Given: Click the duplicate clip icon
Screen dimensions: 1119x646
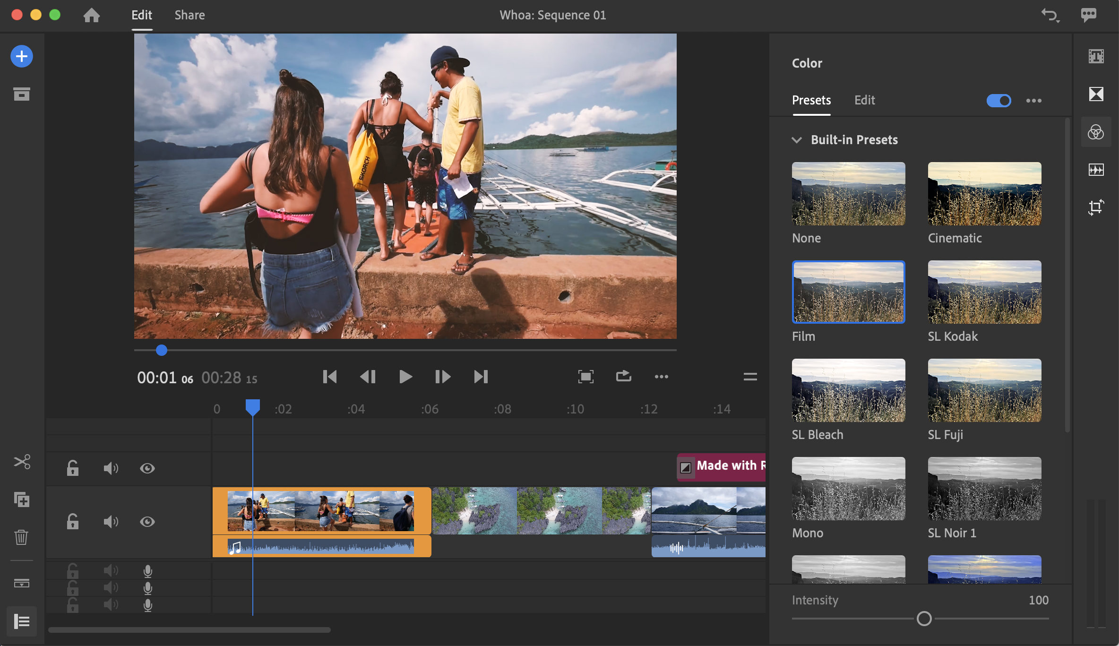Looking at the screenshot, I should click(x=22, y=500).
